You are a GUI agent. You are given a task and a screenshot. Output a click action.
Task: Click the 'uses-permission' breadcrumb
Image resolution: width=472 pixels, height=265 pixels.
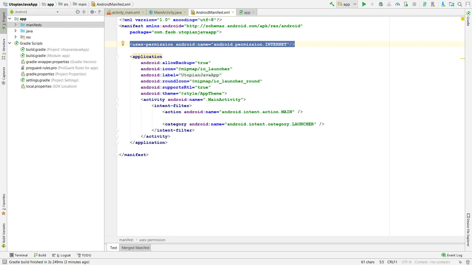[152, 240]
